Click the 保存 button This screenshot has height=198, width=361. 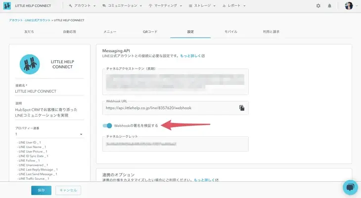41,190
